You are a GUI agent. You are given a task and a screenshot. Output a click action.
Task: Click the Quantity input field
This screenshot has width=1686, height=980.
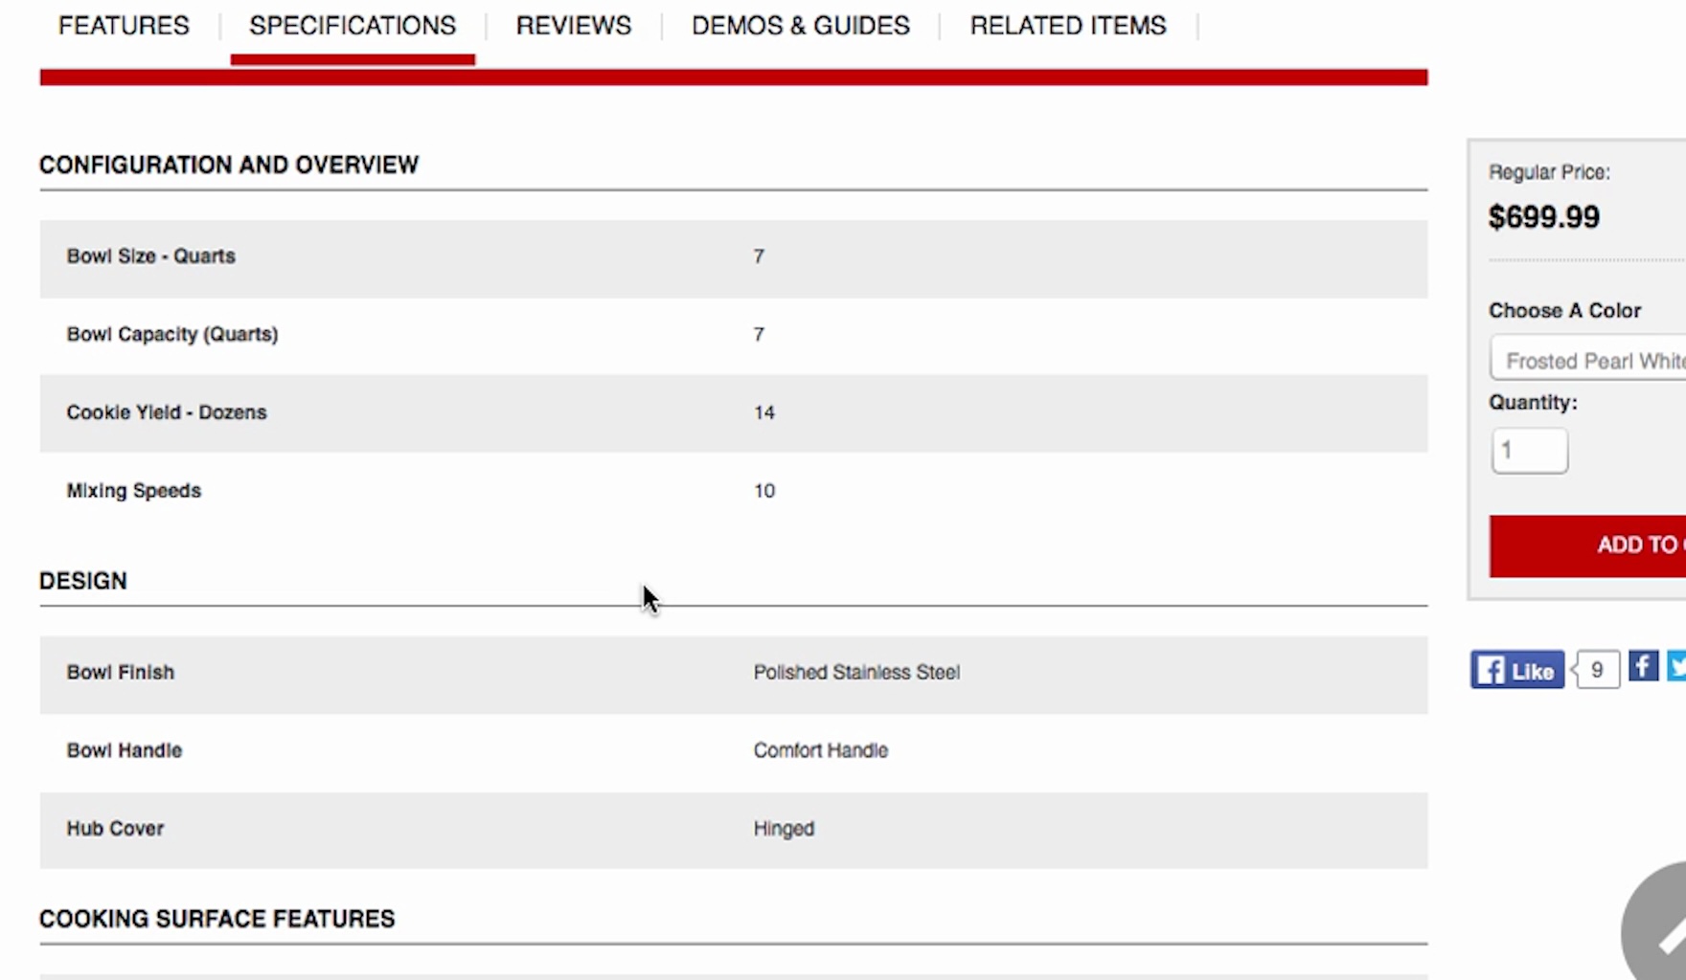(1529, 451)
